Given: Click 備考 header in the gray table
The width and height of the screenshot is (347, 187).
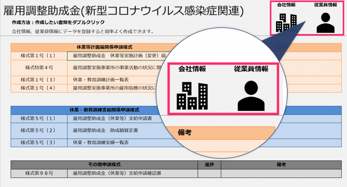Looking at the screenshot, I should tap(281, 165).
